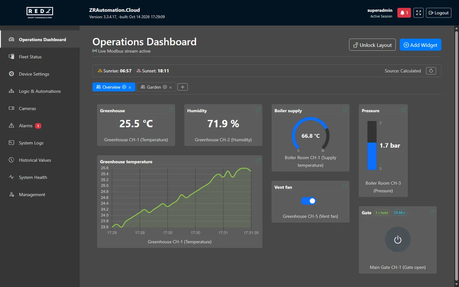Click the ZRAutomation.Cloud title

pos(114,10)
